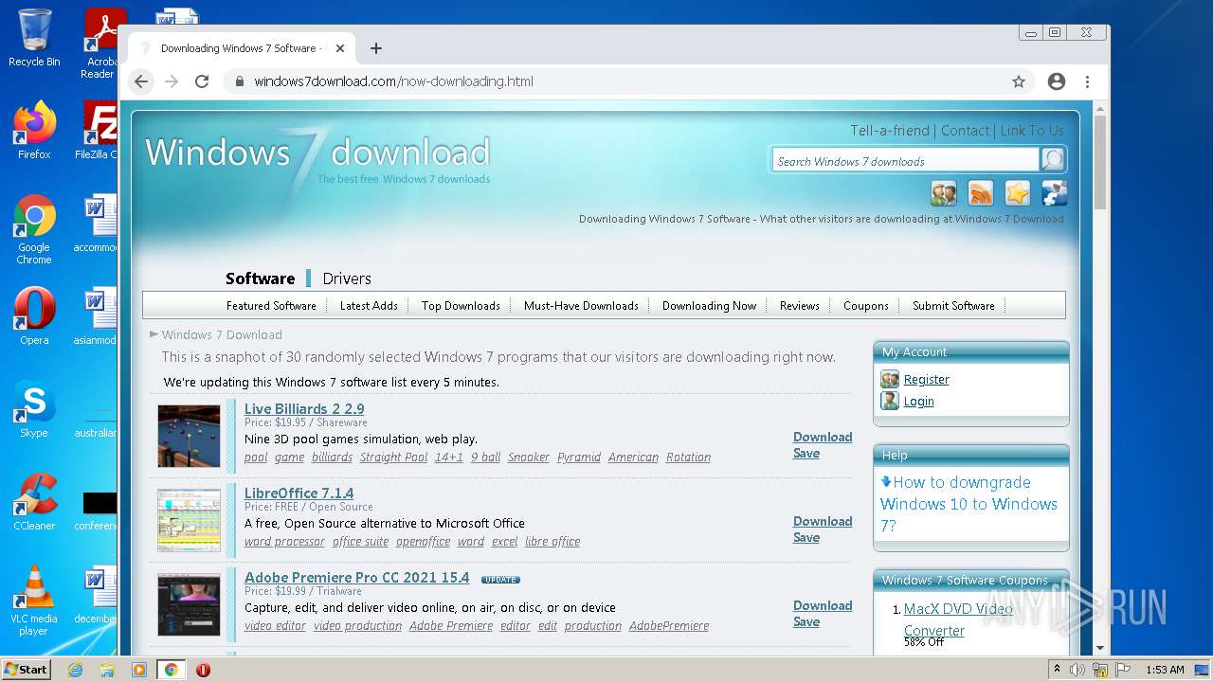
Task: Open Live Billiards 2 2.9 title link
Action: (304, 409)
